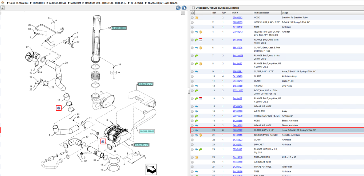
Task: Add Ref 3 TUBE with its plus icon
Action: click(193, 27)
